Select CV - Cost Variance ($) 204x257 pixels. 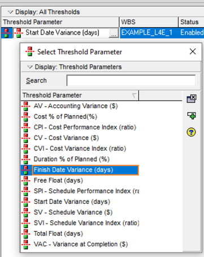pyautogui.click(x=66, y=138)
